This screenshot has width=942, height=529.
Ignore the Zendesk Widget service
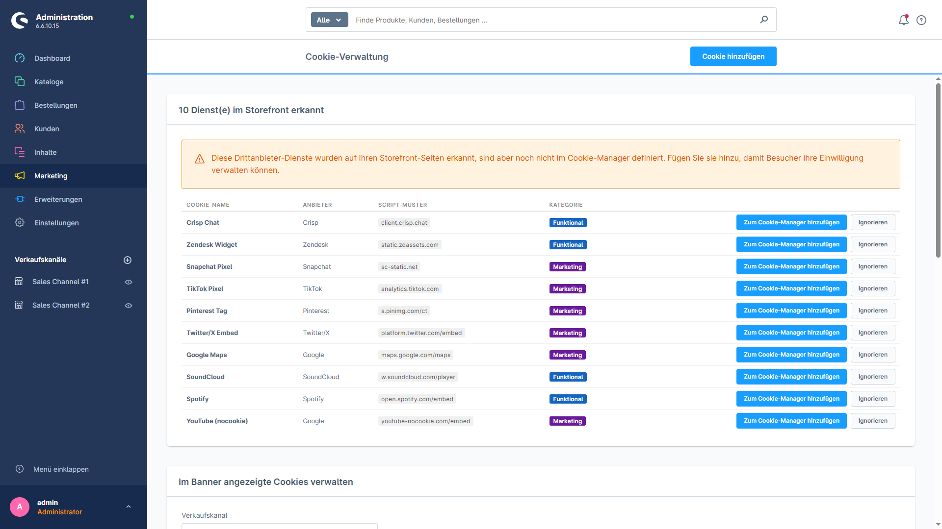pos(873,244)
